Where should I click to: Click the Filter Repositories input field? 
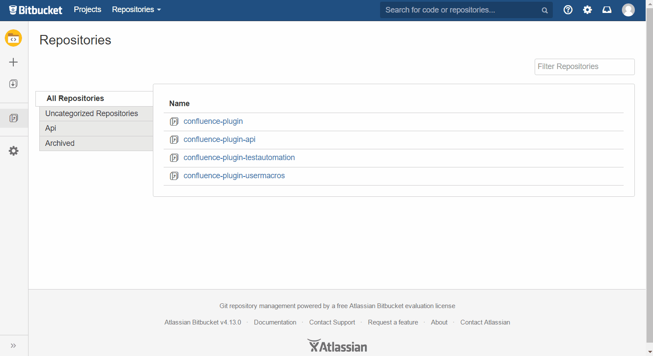(584, 66)
